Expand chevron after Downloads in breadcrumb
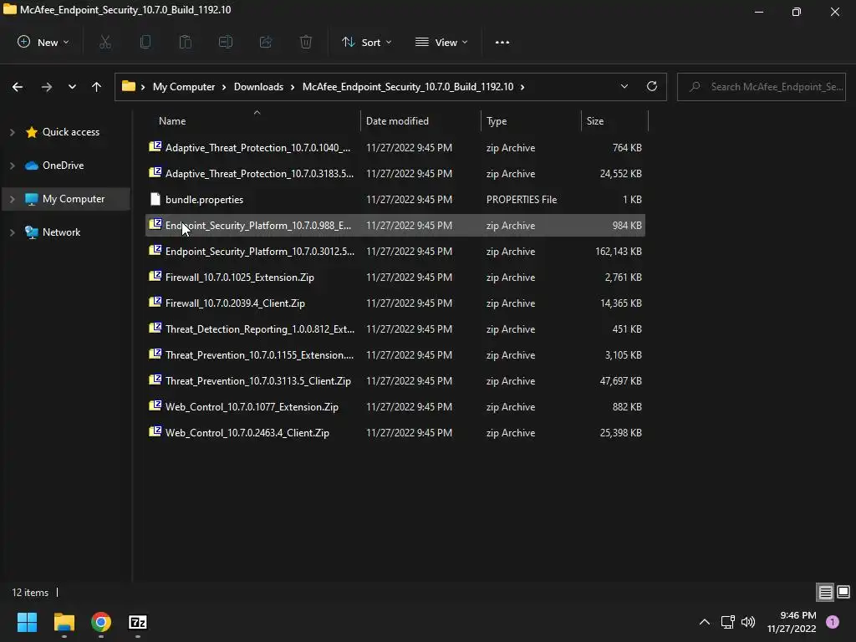Viewport: 856px width, 642px height. tap(293, 87)
